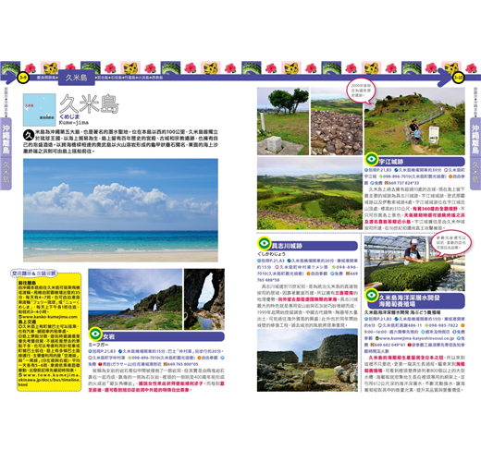Viewport: 481px width, 462px height.
Task: Click the sea grape farm worker photo
Action: point(414,263)
